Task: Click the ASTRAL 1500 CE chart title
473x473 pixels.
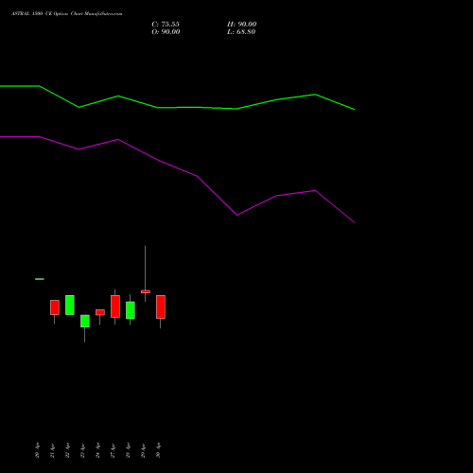Action: tap(66, 14)
